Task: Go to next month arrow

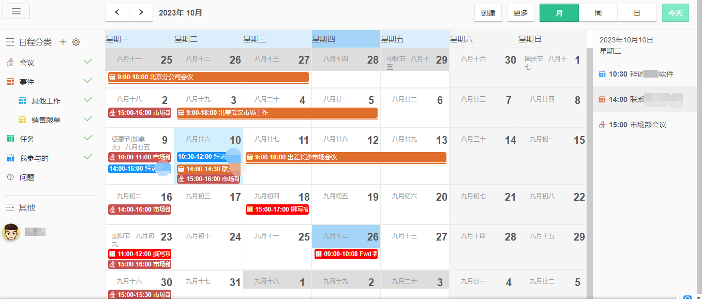Action: 141,12
